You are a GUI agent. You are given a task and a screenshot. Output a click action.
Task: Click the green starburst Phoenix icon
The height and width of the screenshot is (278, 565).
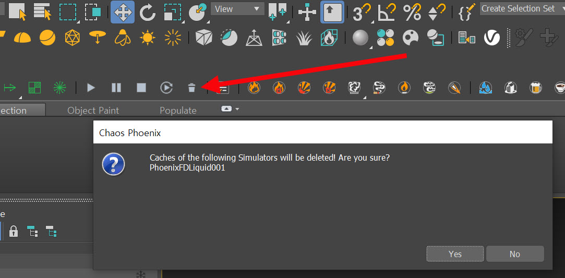pos(59,88)
